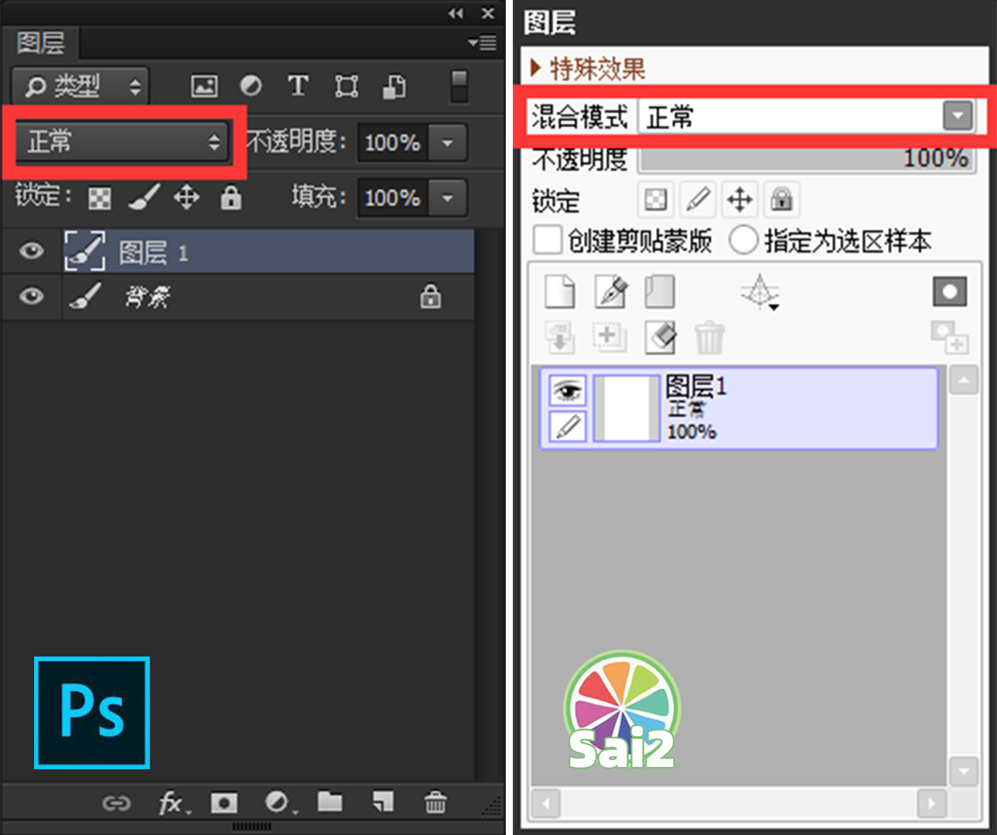The height and width of the screenshot is (835, 997).
Task: Hide the 图层 1 layer in Photoshop
Action: (31, 250)
